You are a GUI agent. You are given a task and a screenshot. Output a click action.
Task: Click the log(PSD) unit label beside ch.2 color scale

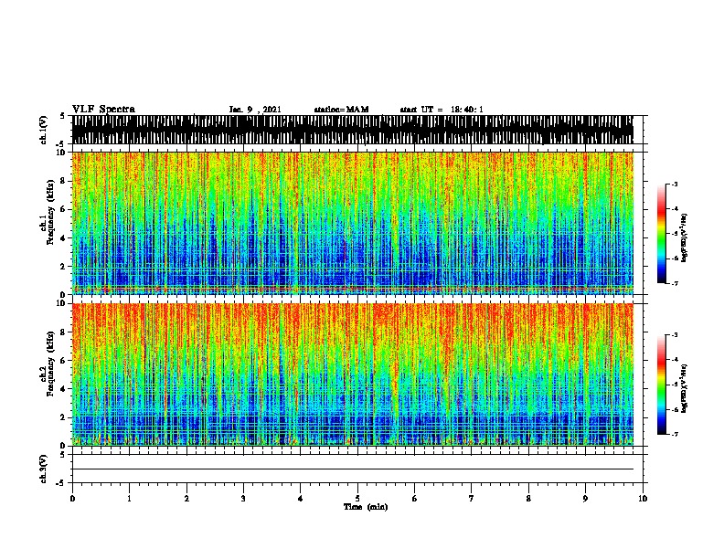685,388
